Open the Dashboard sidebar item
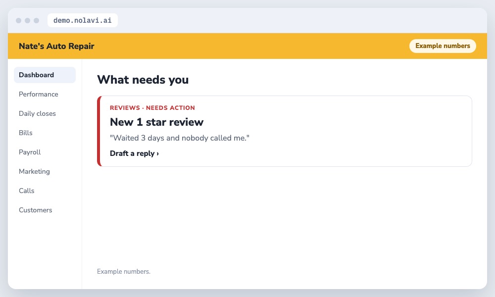Image resolution: width=495 pixels, height=297 pixels. point(45,75)
